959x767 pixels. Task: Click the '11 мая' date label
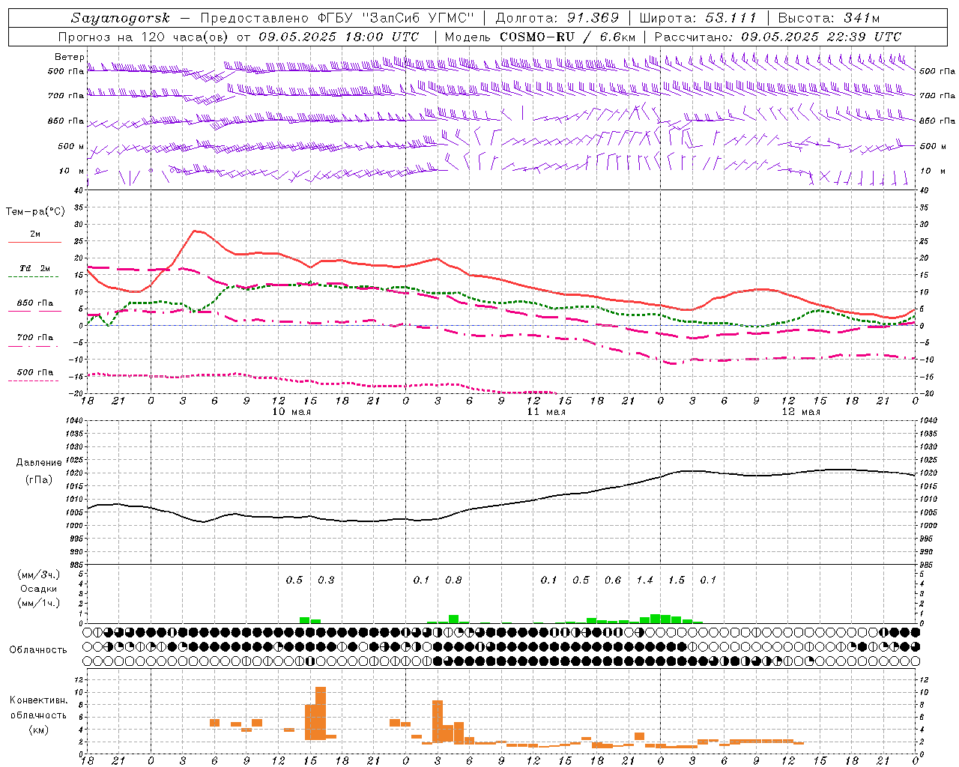(x=546, y=412)
